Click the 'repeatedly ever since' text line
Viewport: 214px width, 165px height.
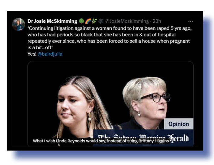coord(109,41)
